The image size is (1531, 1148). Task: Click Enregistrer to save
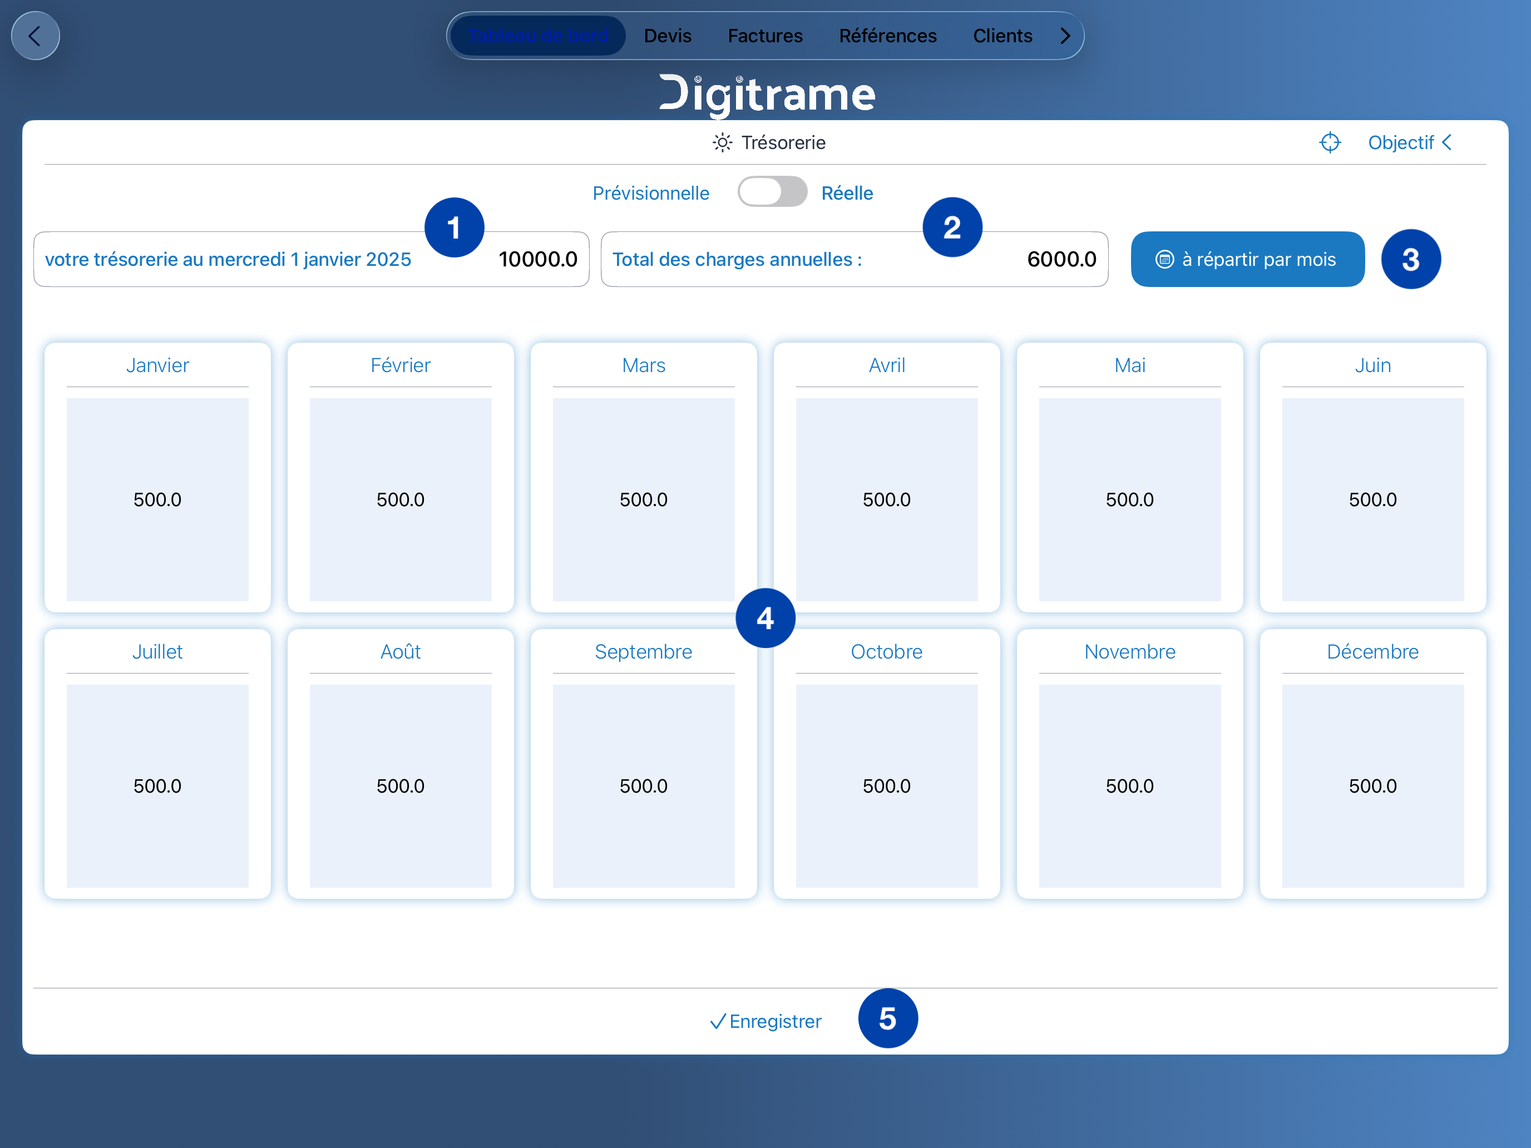(765, 1021)
